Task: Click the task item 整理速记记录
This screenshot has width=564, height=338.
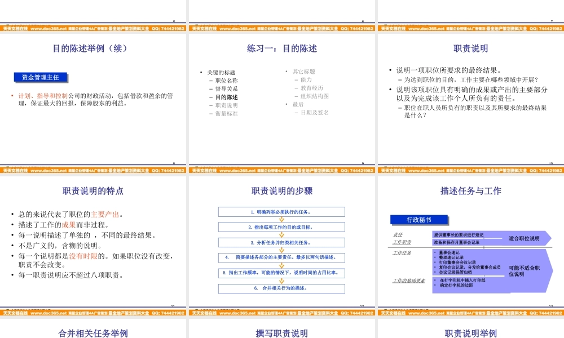Action: tap(451, 257)
